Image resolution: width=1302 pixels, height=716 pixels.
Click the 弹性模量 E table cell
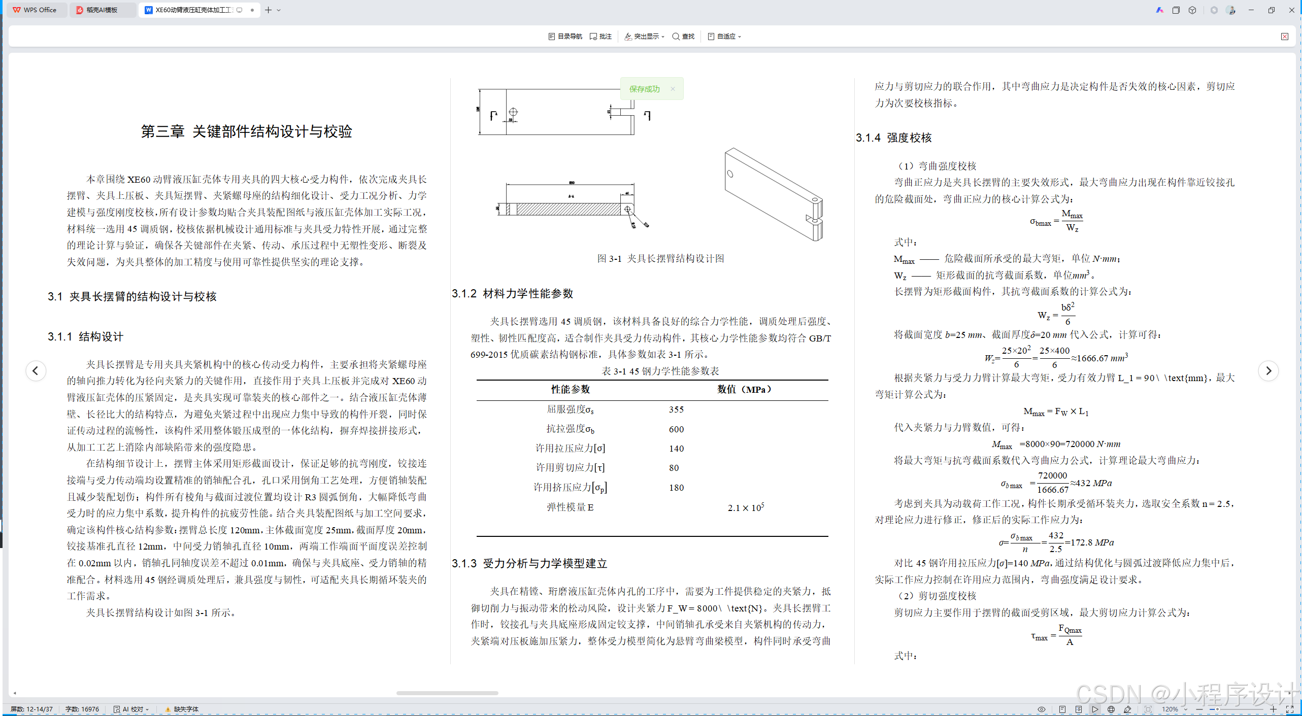(570, 507)
